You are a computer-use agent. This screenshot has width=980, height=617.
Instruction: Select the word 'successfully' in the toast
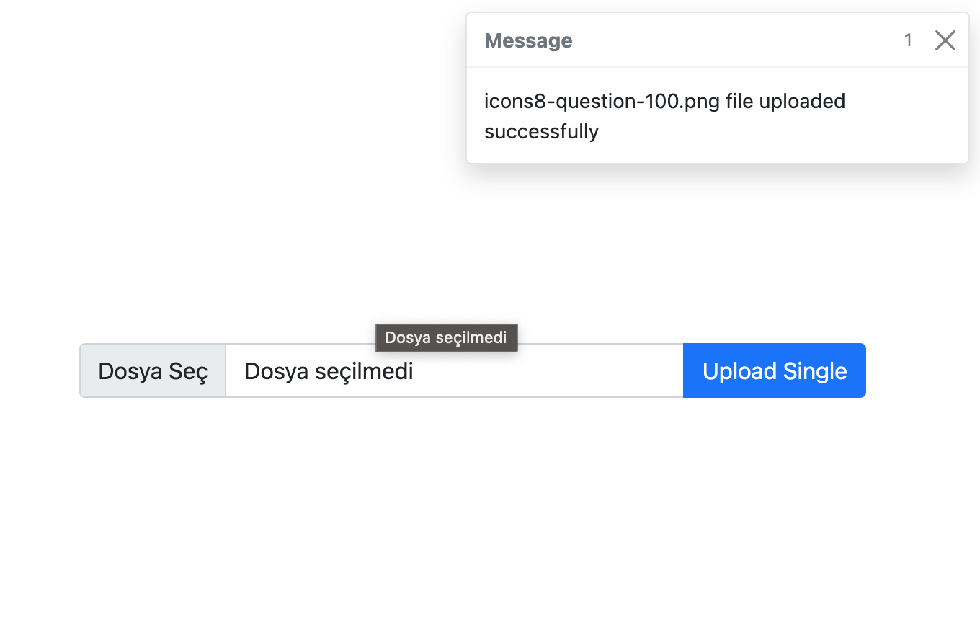click(x=541, y=131)
